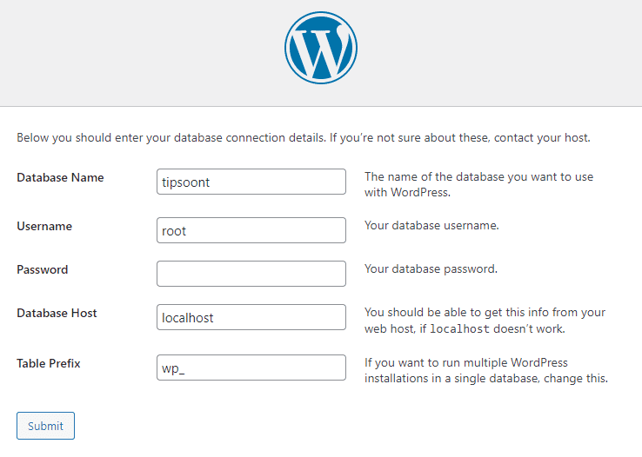Click the Username label text
The height and width of the screenshot is (457, 642).
coord(44,226)
